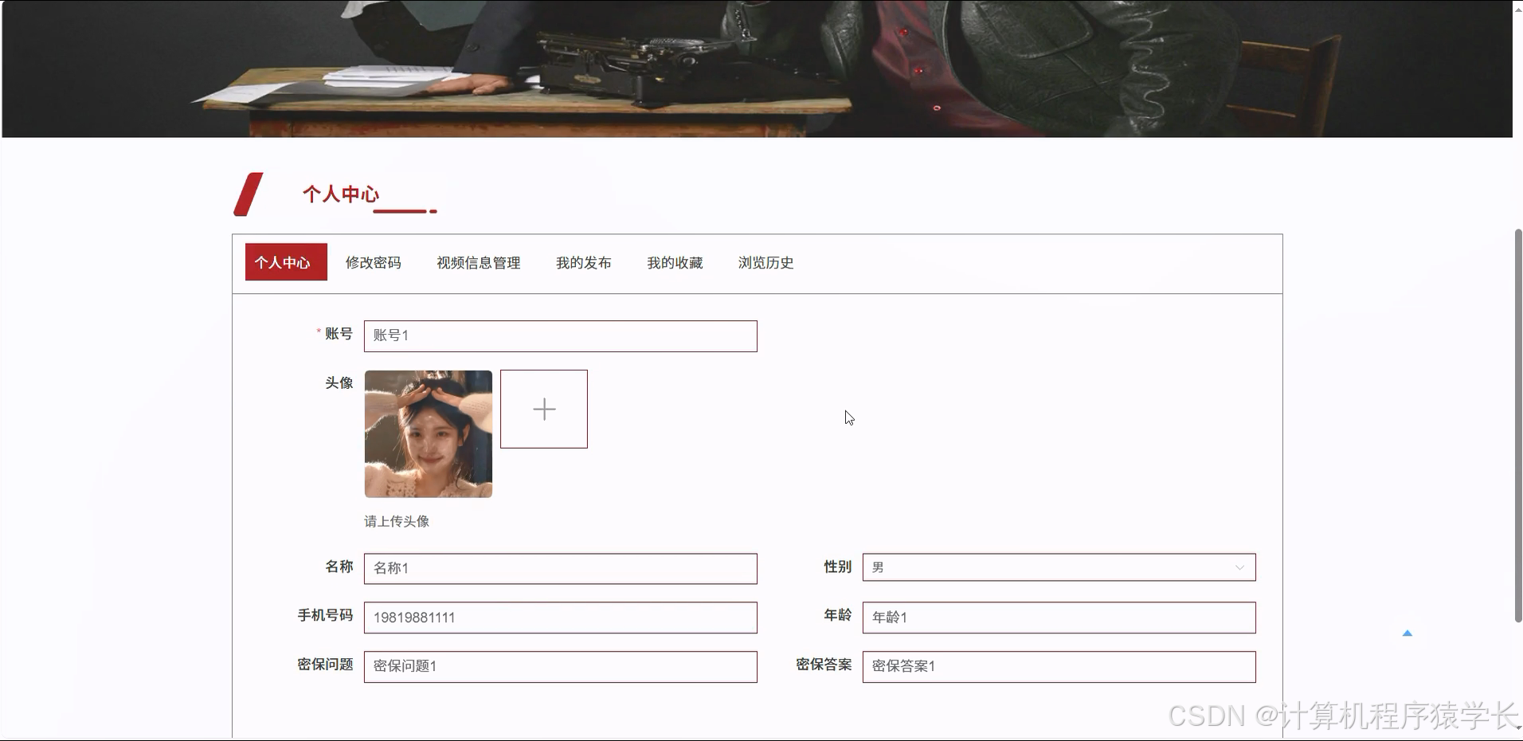This screenshot has width=1523, height=741.
Task: Click the blue scroll-to-top arrow
Action: [1408, 633]
